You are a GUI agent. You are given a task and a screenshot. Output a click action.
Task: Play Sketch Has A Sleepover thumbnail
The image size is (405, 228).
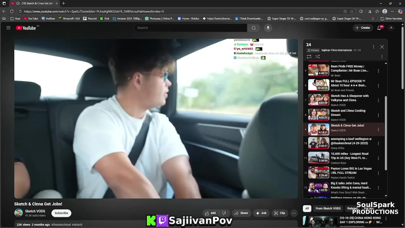[319, 100]
